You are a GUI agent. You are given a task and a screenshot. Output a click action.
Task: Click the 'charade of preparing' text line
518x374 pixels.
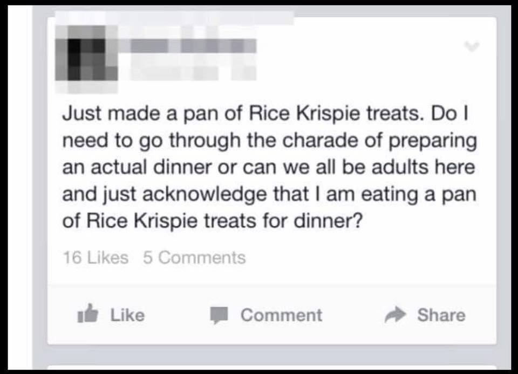(270, 141)
